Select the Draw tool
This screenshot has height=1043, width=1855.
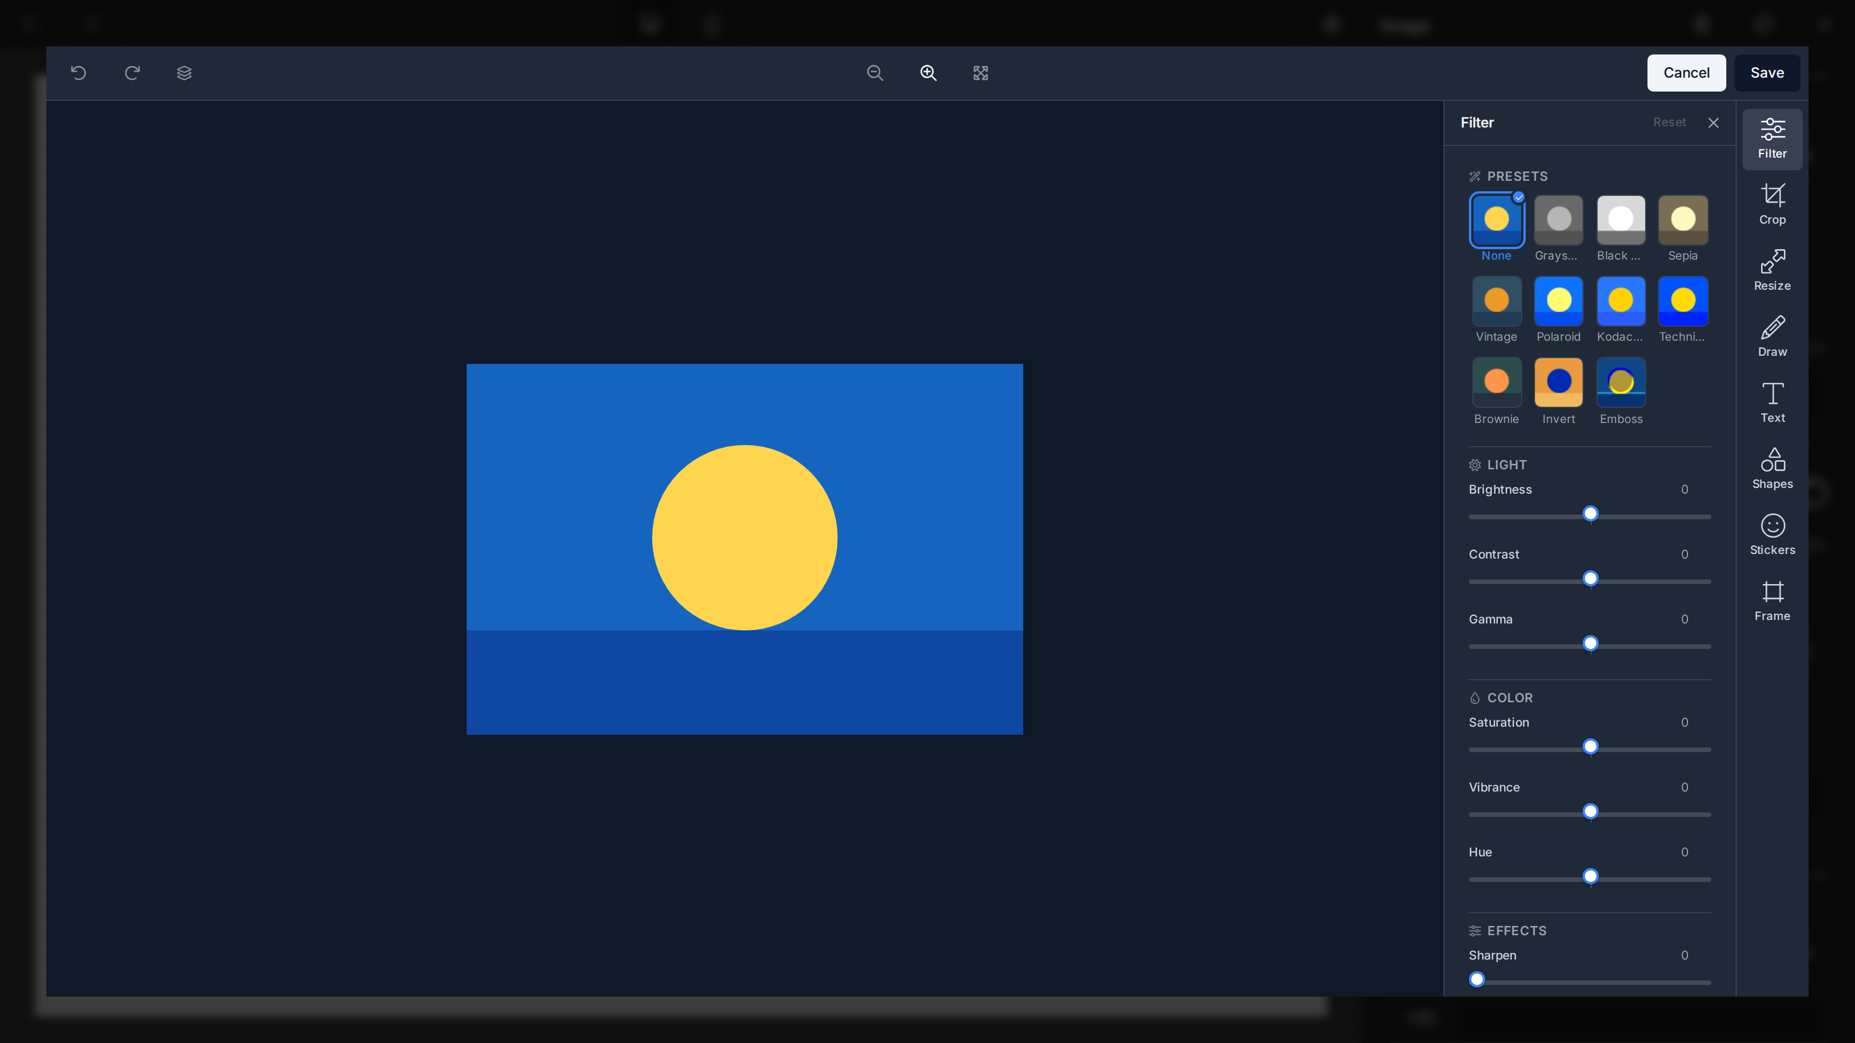point(1772,338)
